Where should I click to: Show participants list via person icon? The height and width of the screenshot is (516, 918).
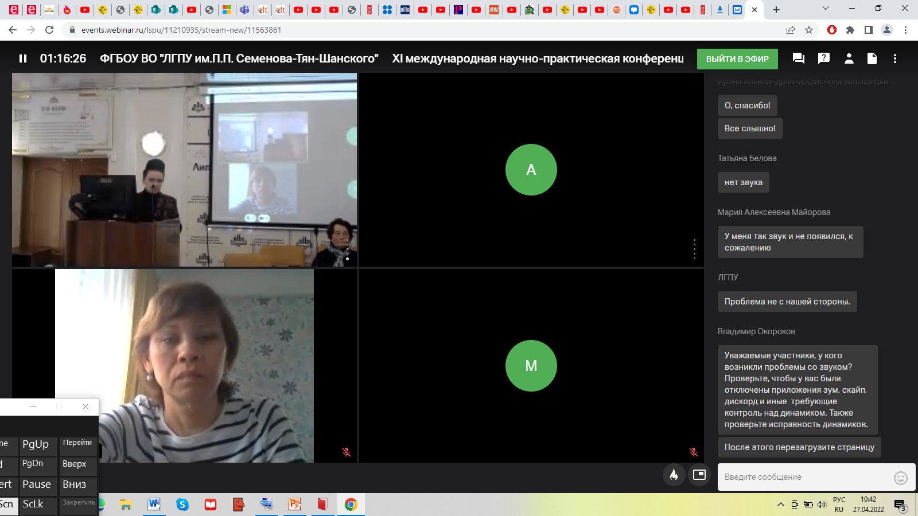pos(849,58)
